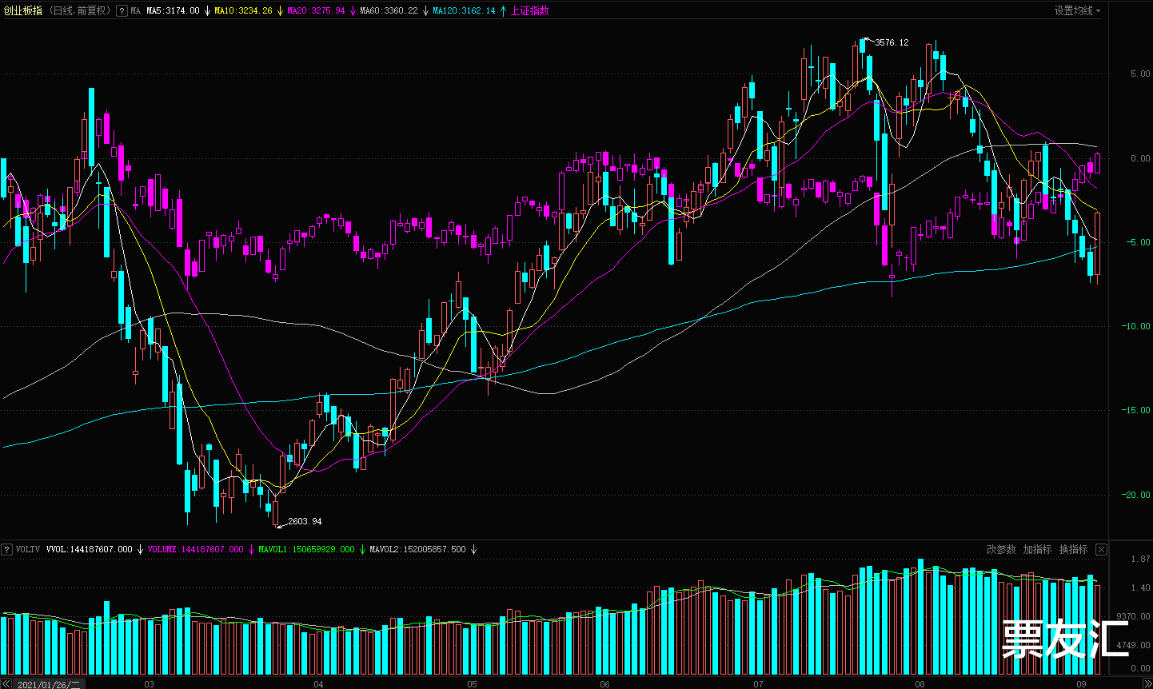The image size is (1153, 689).
Task: Click the green down arrow after MAVOL1 value
Action: click(x=362, y=550)
